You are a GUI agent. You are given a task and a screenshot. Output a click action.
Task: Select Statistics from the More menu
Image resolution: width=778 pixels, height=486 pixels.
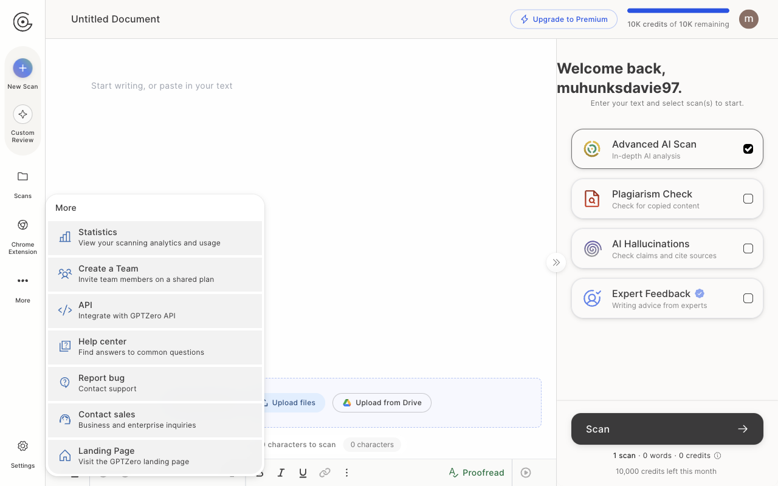(x=155, y=238)
